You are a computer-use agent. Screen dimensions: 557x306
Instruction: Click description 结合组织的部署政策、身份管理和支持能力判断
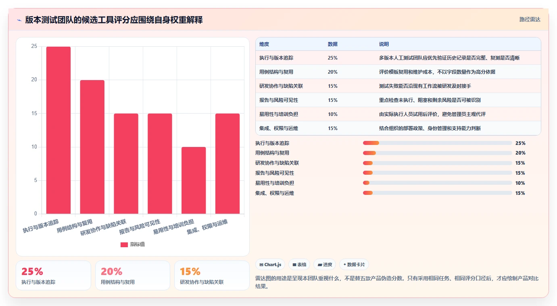(430, 128)
